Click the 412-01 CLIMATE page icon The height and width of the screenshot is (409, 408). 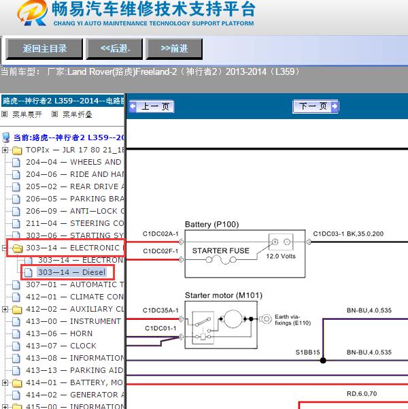(x=16, y=297)
